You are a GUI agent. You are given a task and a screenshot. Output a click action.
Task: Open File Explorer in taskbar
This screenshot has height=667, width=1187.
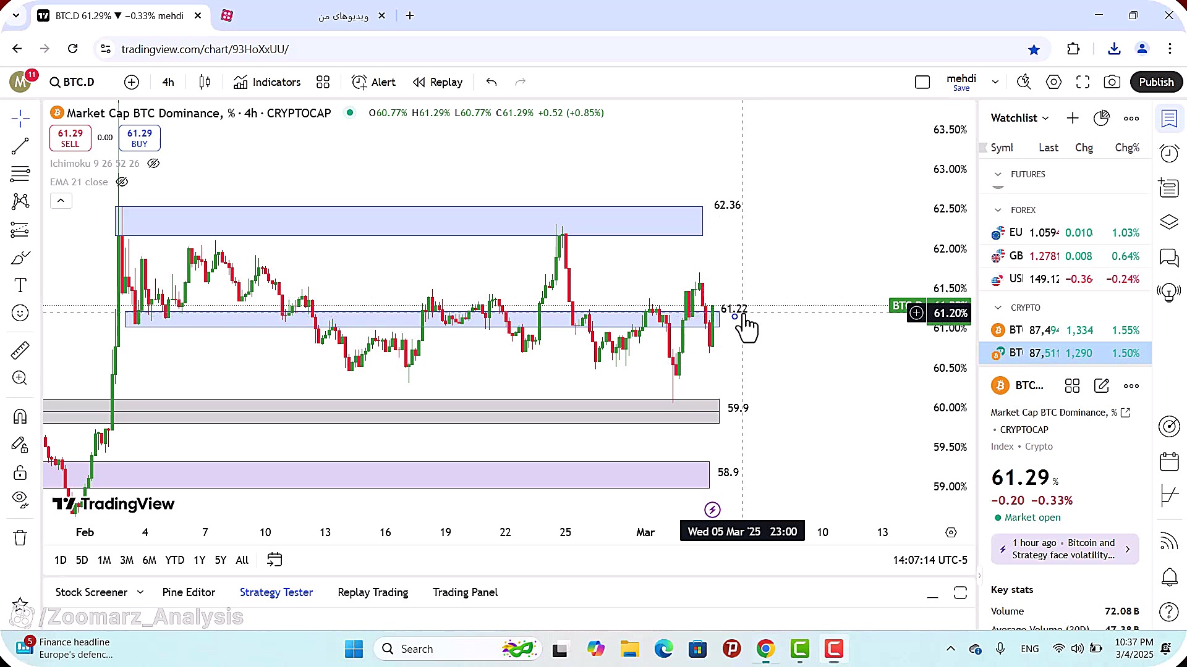629,649
